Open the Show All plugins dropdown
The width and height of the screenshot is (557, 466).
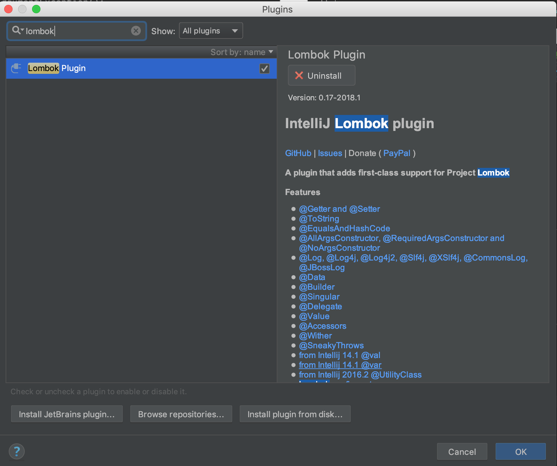(211, 31)
